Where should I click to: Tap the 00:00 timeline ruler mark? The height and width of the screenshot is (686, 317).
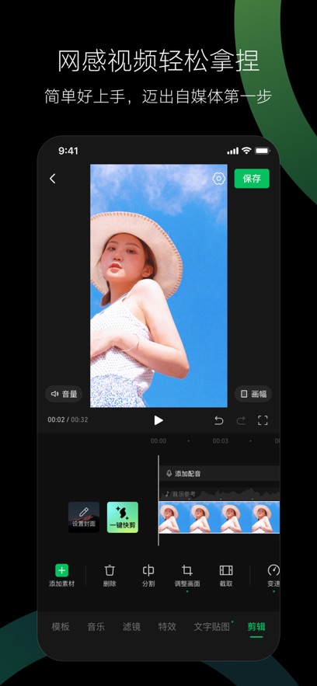click(158, 441)
